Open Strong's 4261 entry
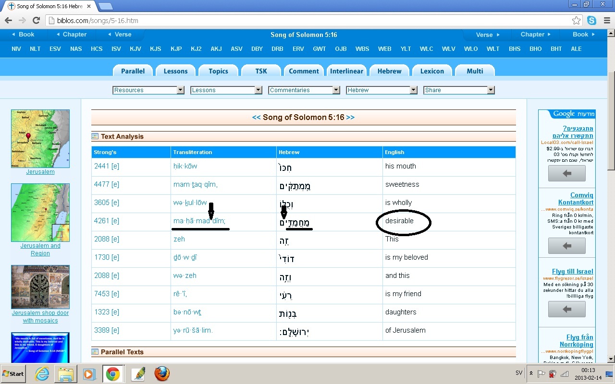The image size is (615, 384). (107, 221)
